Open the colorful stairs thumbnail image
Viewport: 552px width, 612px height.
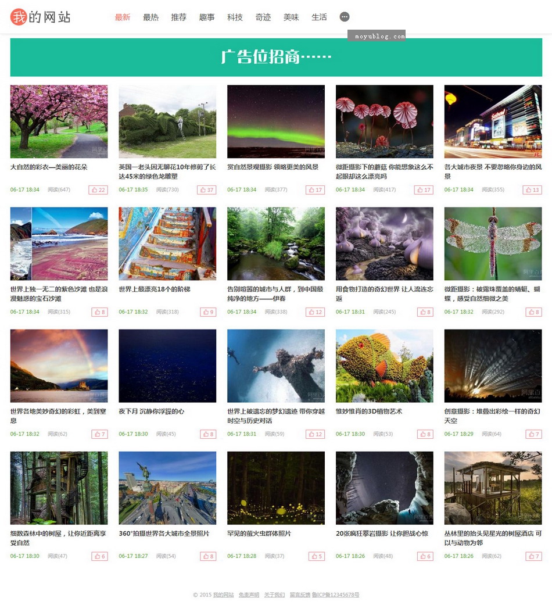(167, 244)
